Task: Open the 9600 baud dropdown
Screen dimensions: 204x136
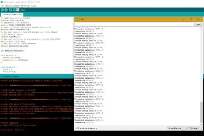Action: tap(195, 128)
